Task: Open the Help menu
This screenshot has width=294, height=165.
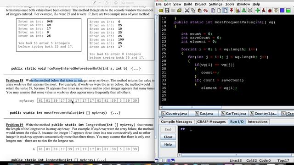Action: coord(256,4)
